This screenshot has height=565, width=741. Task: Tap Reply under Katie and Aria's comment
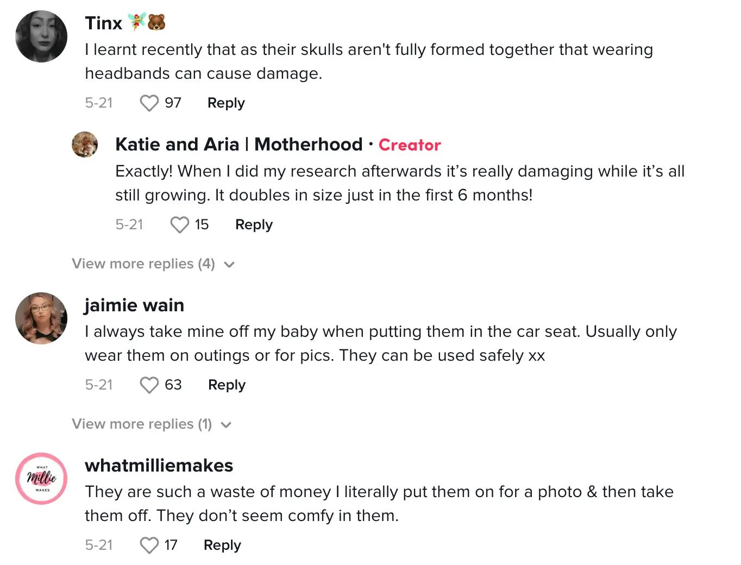(x=253, y=224)
